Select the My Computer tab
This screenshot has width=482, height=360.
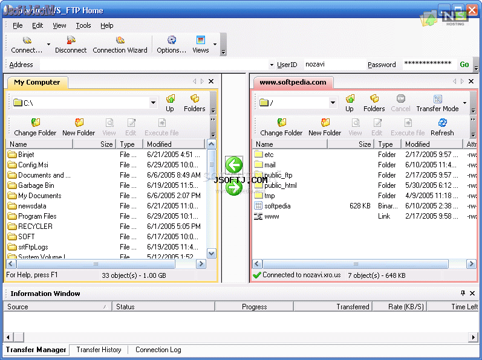point(37,82)
